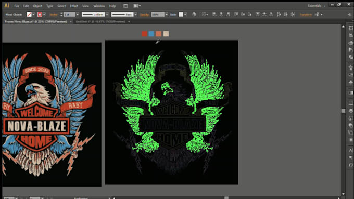This screenshot has height=199, width=354.
Task: Open the Object menu
Action: pos(37,6)
